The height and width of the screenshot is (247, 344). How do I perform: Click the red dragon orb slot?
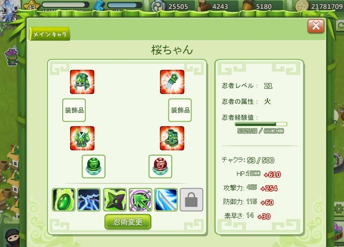click(x=160, y=166)
